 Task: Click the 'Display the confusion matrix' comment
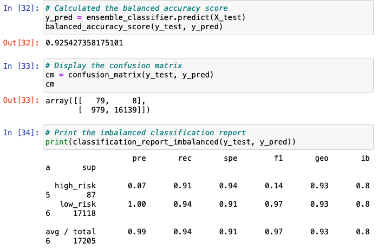click(114, 65)
